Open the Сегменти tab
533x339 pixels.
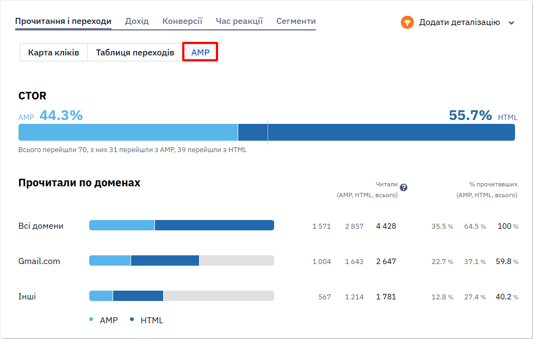[x=296, y=21]
